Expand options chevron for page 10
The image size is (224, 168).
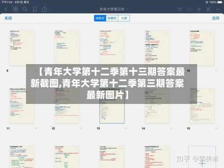tap(216, 70)
